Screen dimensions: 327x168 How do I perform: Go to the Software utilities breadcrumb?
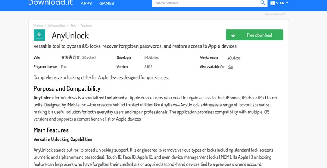tap(57, 26)
